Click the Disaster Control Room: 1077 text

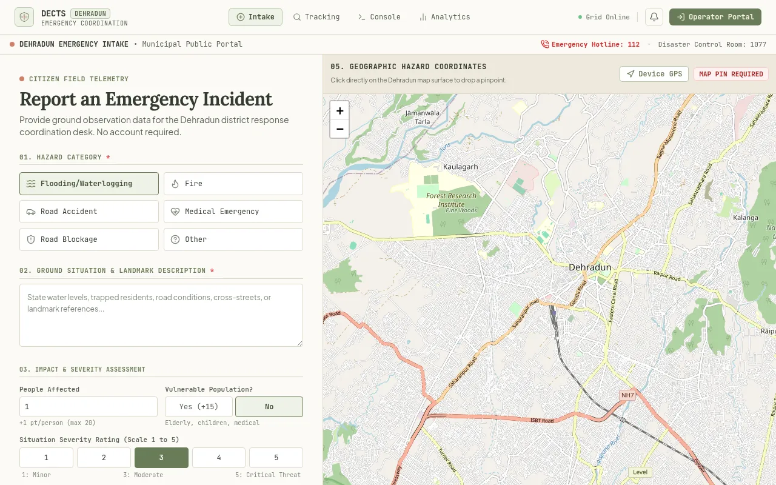point(712,44)
